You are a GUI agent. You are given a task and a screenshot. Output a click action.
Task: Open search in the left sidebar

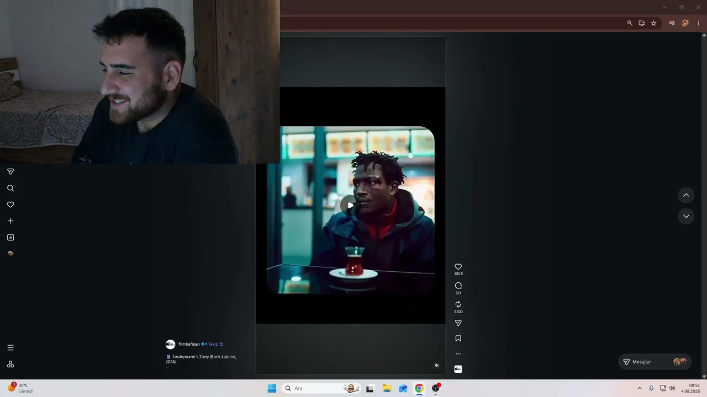click(x=10, y=188)
